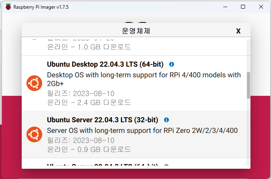Close the 운영체제 dialog with X

(x=238, y=31)
